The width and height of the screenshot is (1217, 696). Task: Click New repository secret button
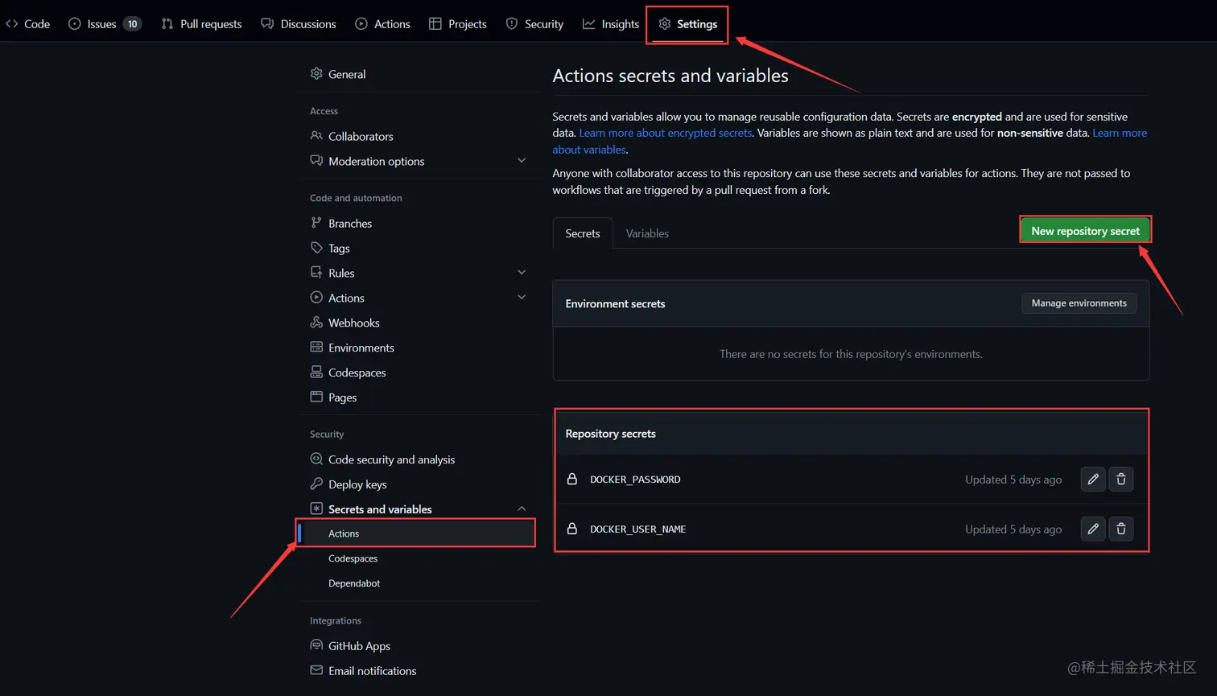click(x=1085, y=231)
